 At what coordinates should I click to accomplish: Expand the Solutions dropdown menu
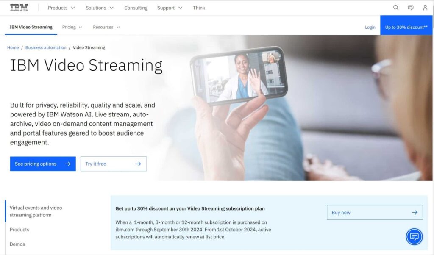coord(100,8)
